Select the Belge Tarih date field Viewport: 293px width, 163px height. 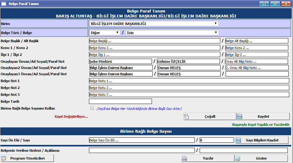(x=120, y=101)
